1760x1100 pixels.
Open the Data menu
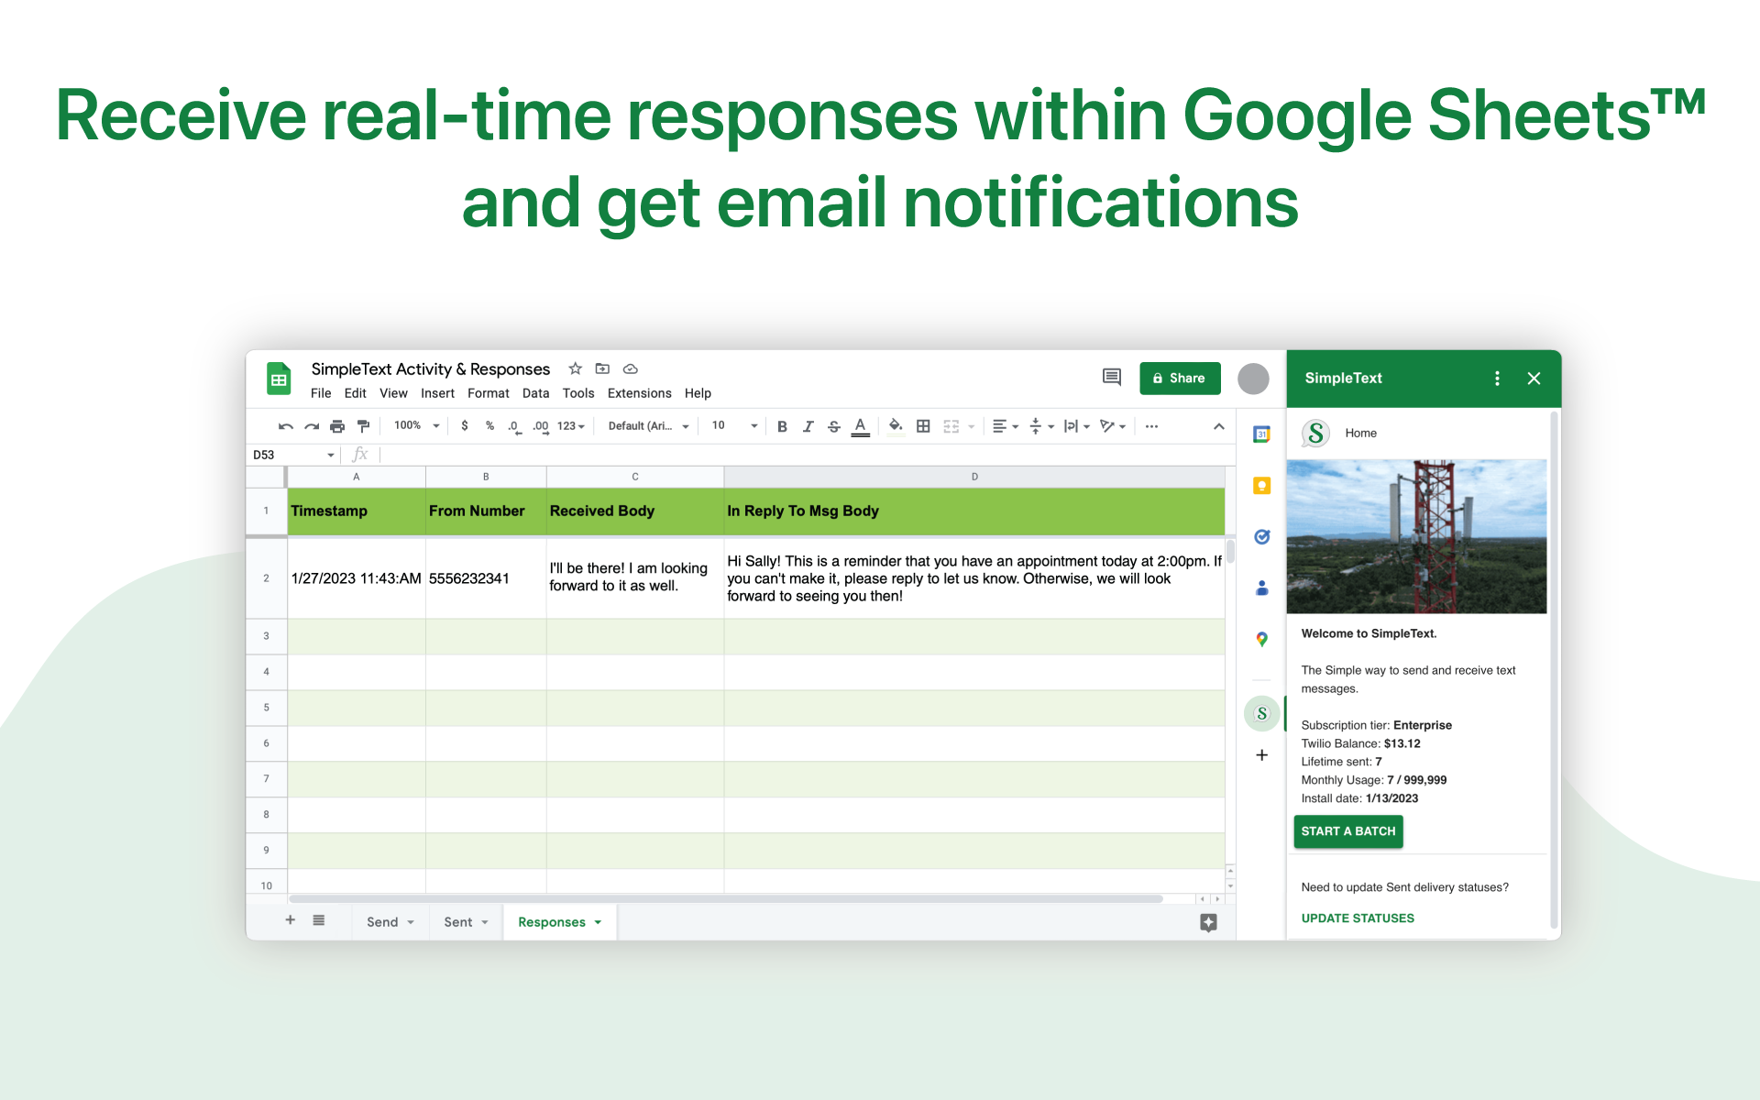pos(535,393)
